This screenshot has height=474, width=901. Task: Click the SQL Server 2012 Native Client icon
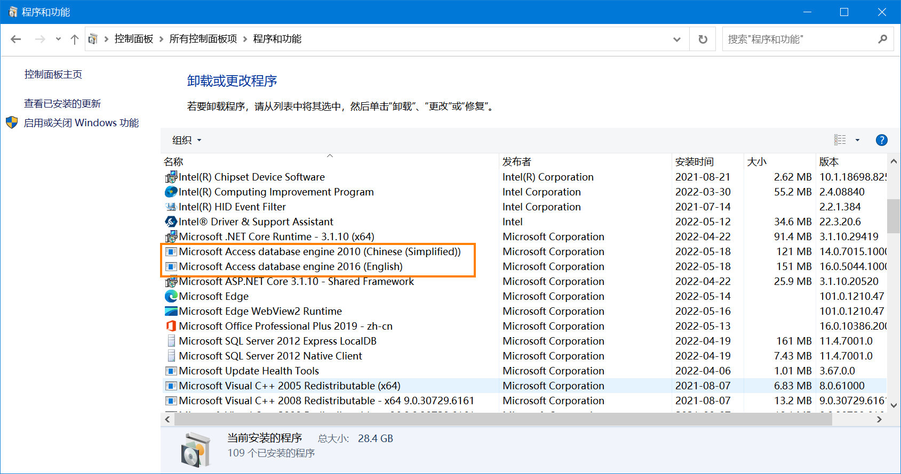[x=171, y=356]
